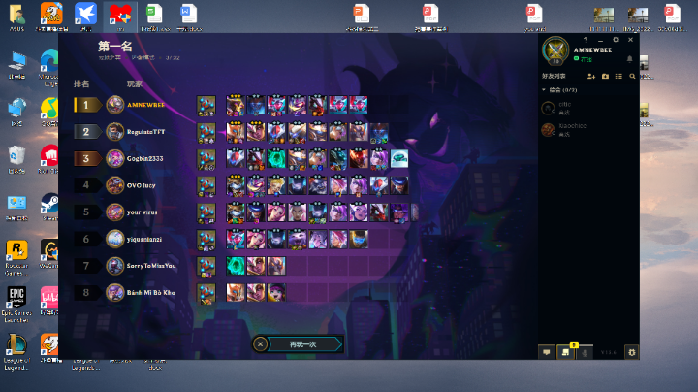Viewport: 698px width, 392px height.
Task: Open the friends list view options icon
Action: click(x=619, y=77)
